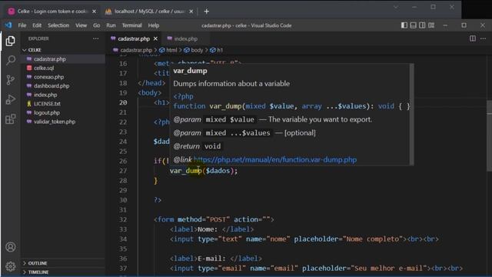Screen dimensions: 492x277
Task: Open Explorer Views and More Actions ellipsis
Action: [x=95, y=38]
